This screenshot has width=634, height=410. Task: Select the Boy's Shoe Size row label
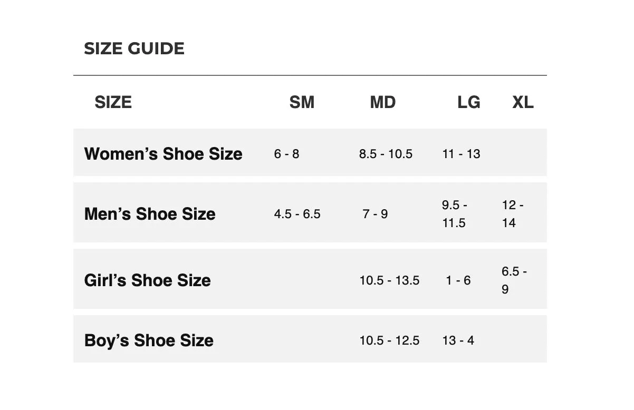point(149,340)
